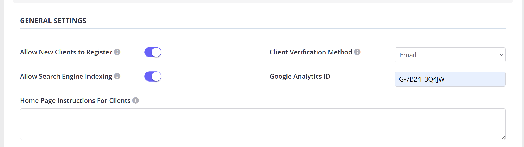The image size is (524, 147).
Task: Place cursor on G-7B24F3Q4JW text
Action: [422, 79]
